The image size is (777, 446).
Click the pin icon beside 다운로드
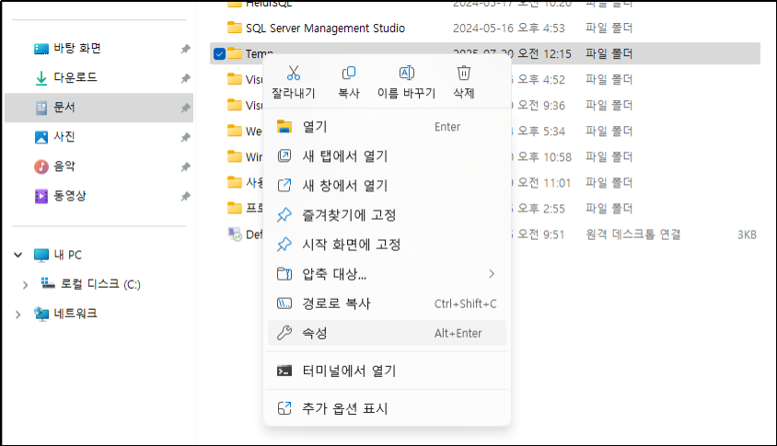coord(185,78)
